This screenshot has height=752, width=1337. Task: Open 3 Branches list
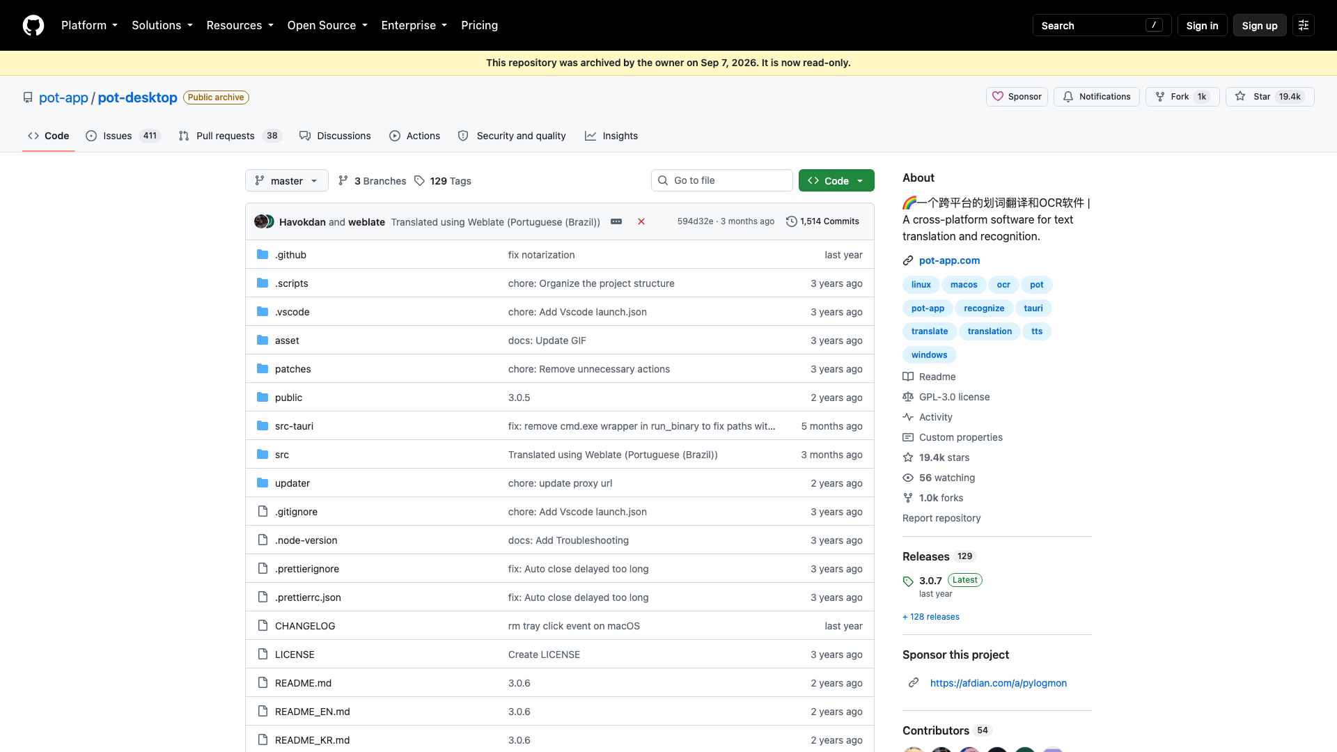(373, 181)
